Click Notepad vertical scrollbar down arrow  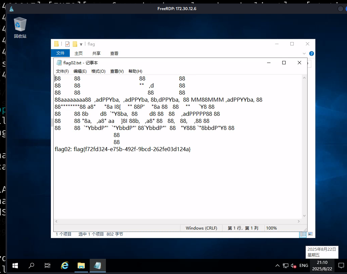(x=304, y=216)
